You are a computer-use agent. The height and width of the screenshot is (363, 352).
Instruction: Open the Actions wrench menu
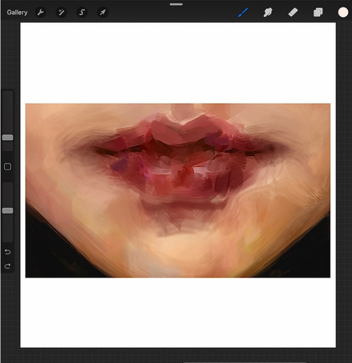click(41, 12)
